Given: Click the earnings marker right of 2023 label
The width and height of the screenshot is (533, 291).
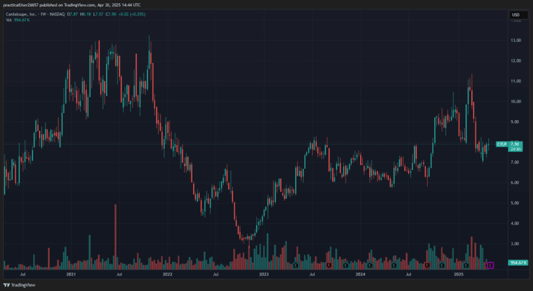Looking at the screenshot, I should coord(296,265).
